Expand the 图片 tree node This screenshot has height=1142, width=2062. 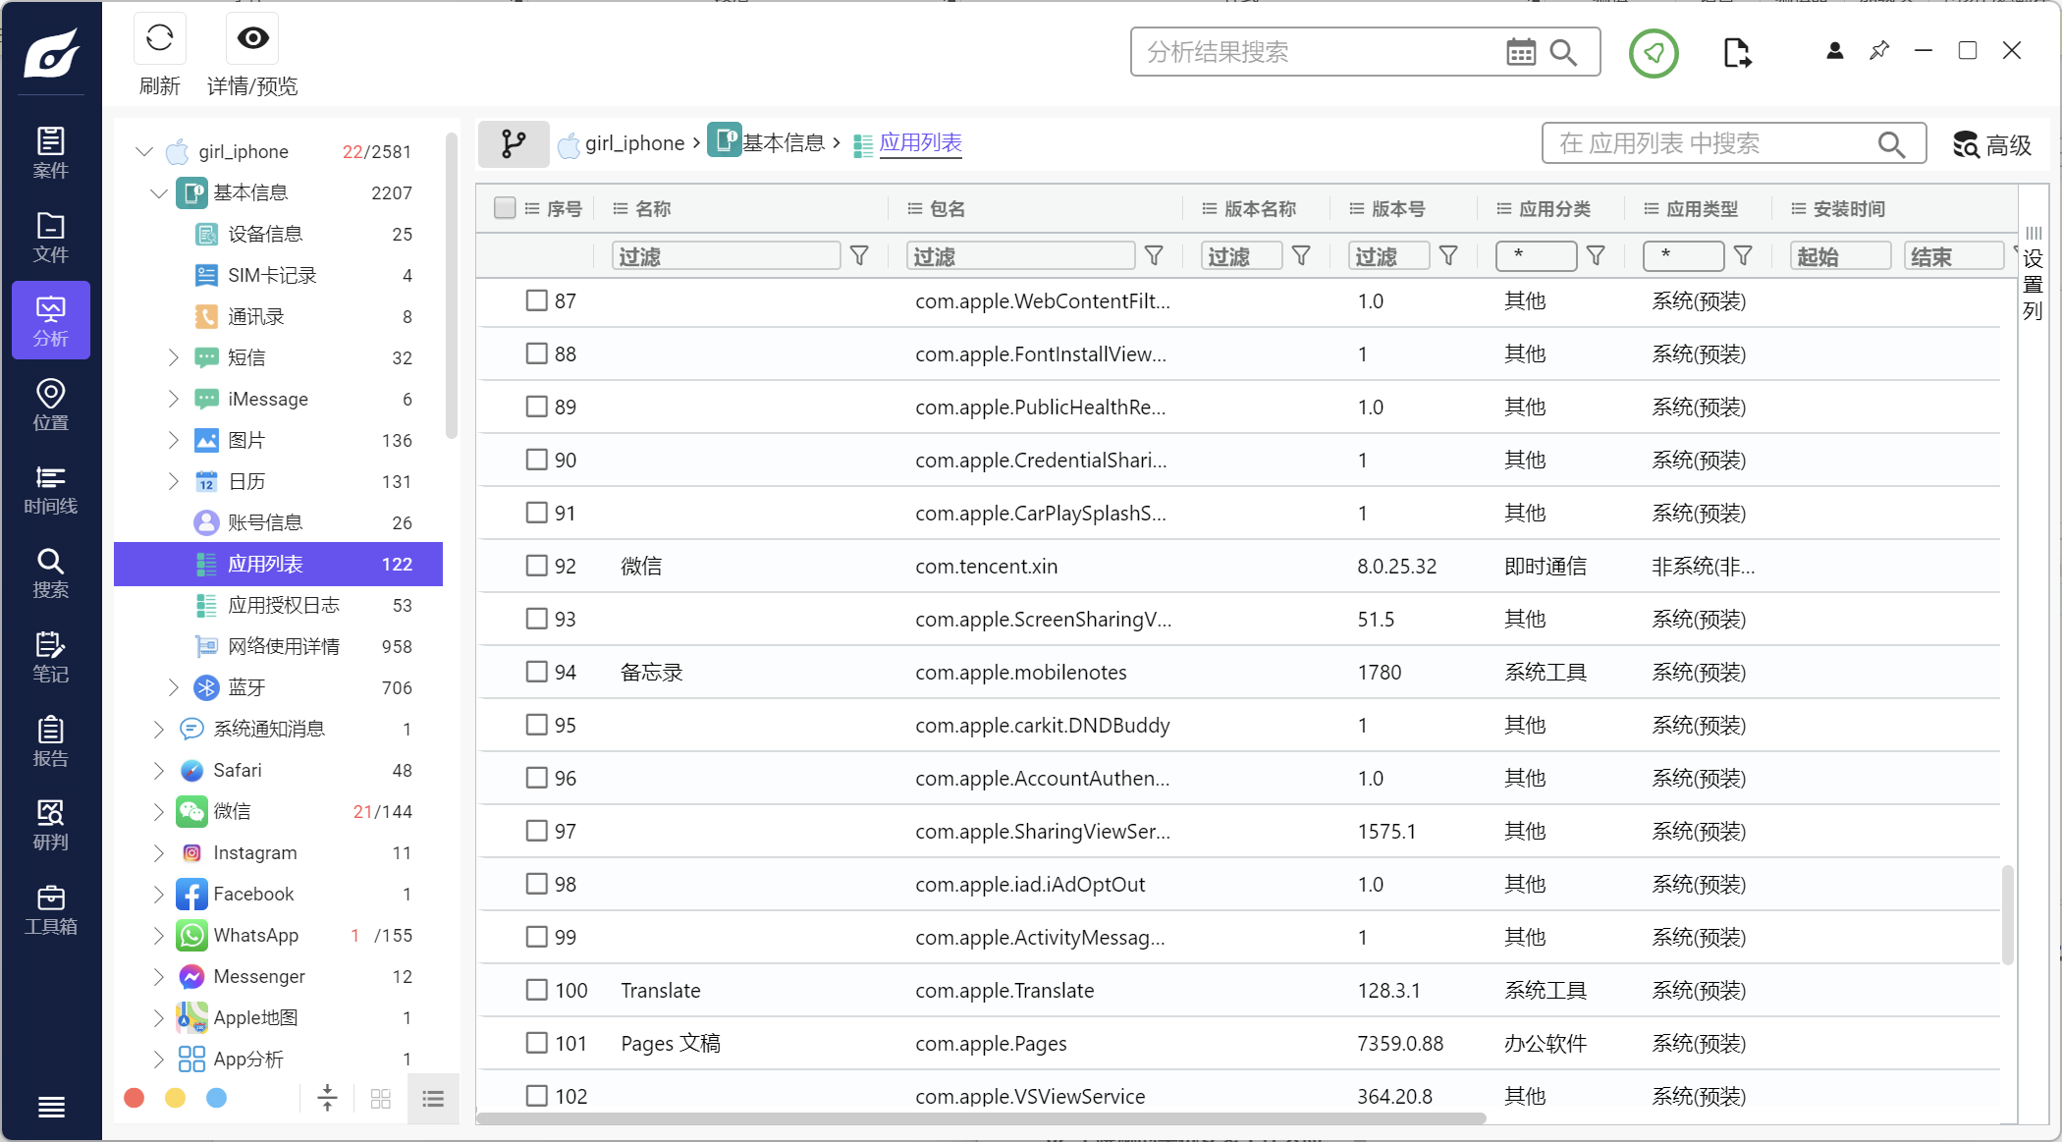click(x=174, y=440)
